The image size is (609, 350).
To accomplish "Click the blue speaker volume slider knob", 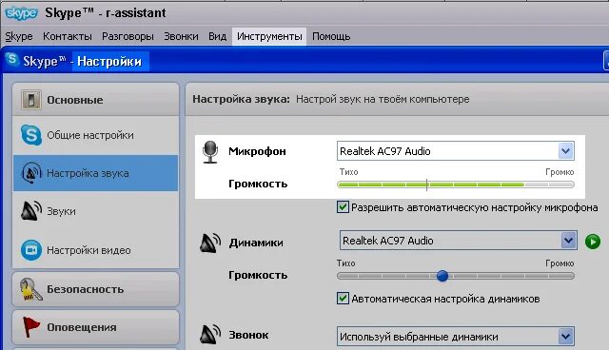I will tap(442, 276).
